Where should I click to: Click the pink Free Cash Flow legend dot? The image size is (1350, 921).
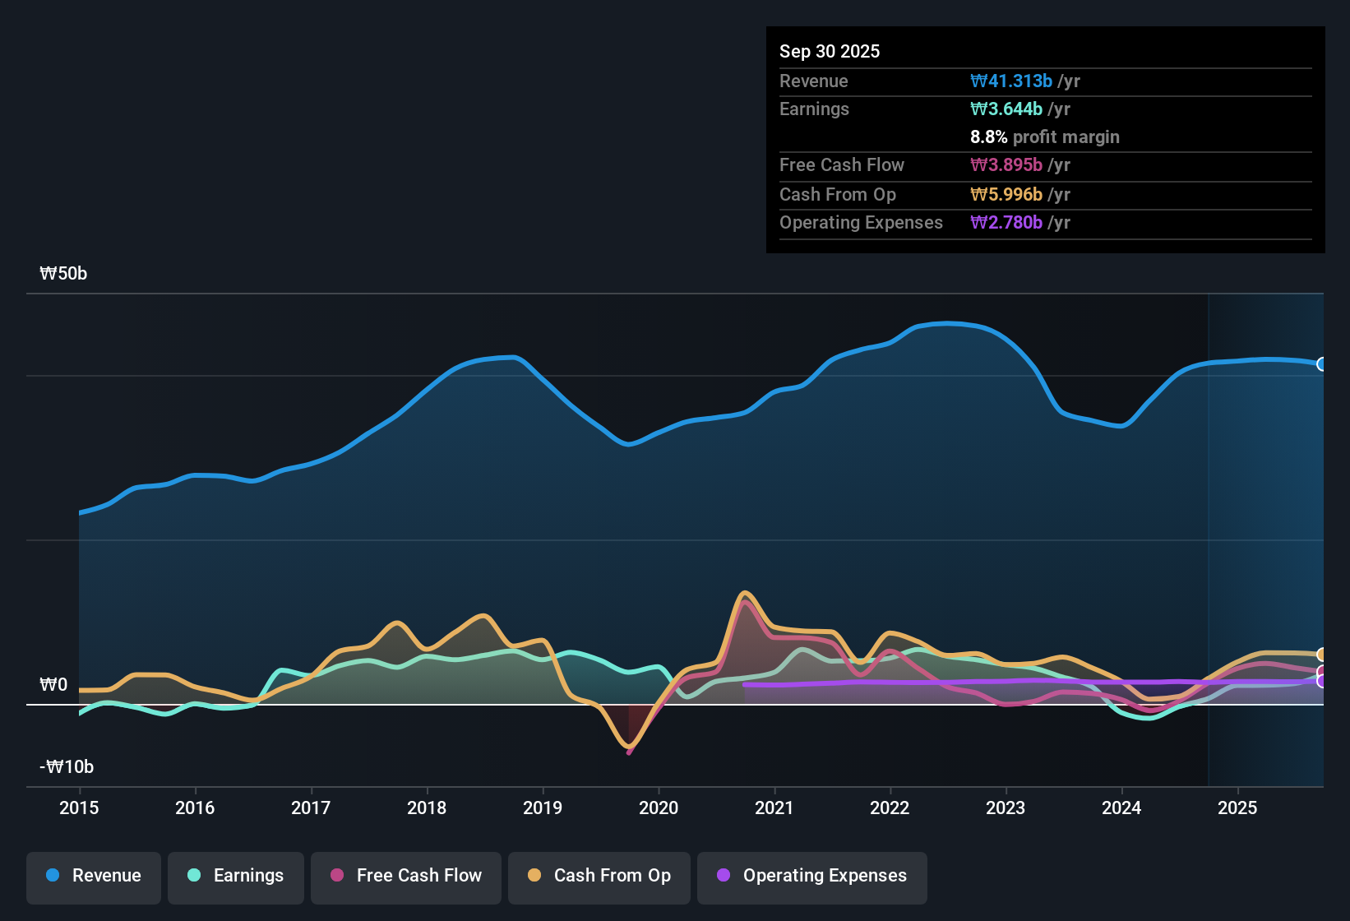point(335,876)
